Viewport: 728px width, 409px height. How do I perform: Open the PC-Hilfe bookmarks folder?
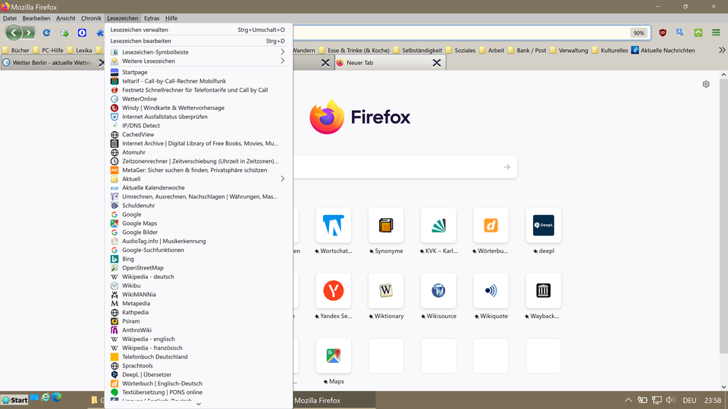point(48,50)
